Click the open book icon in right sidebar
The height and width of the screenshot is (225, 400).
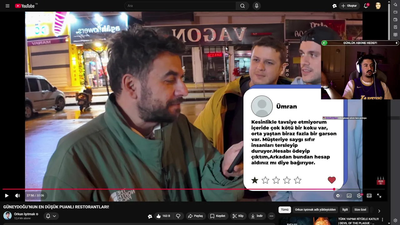(395, 35)
